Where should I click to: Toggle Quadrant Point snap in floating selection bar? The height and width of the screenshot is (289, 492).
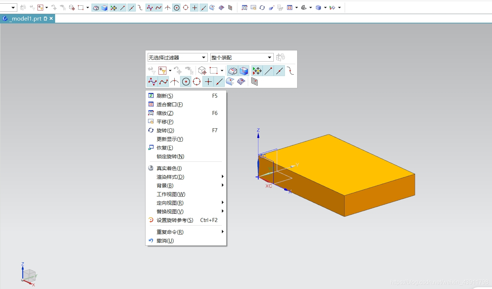(197, 82)
